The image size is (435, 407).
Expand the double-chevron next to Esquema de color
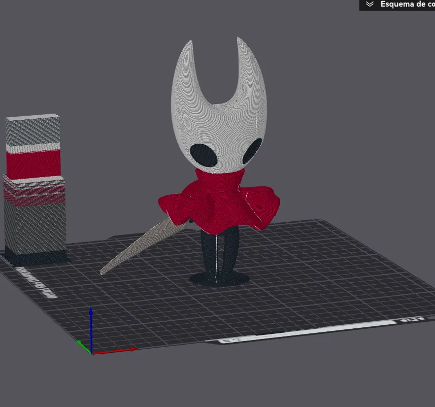pyautogui.click(x=370, y=5)
